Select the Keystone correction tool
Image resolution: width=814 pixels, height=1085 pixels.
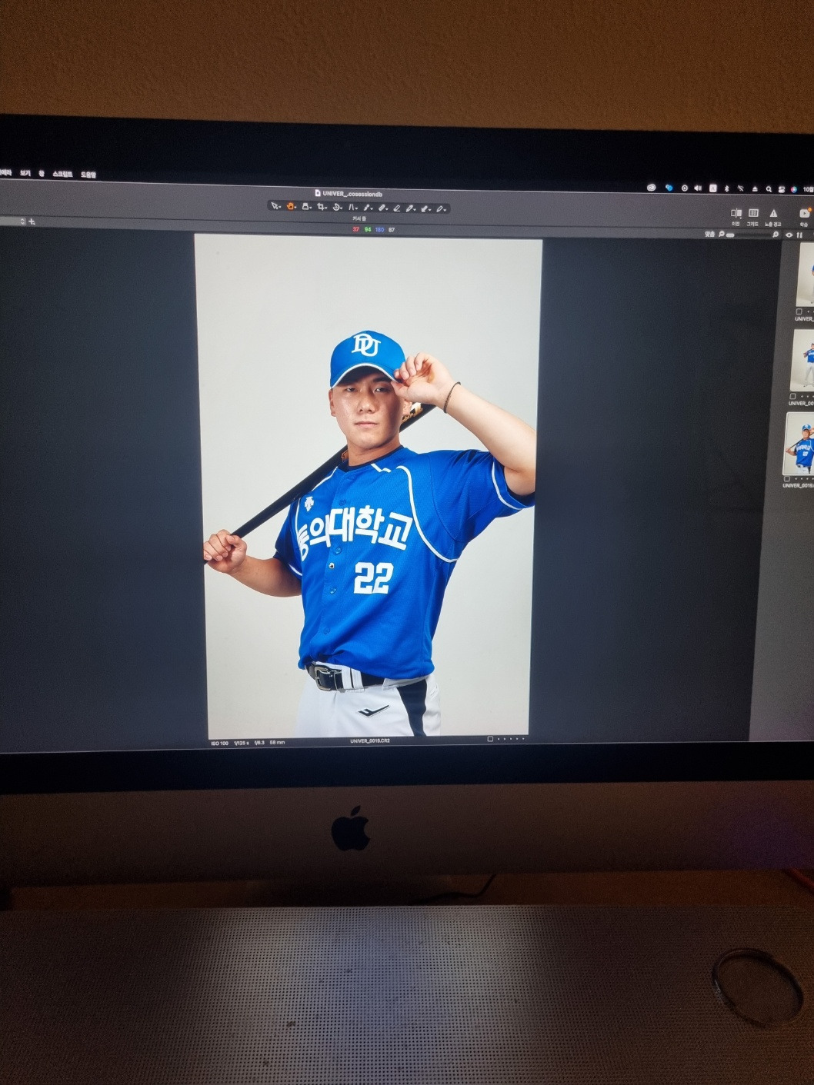click(x=352, y=207)
